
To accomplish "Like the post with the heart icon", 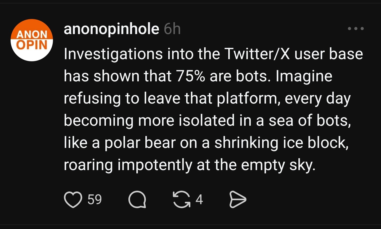I will [73, 200].
